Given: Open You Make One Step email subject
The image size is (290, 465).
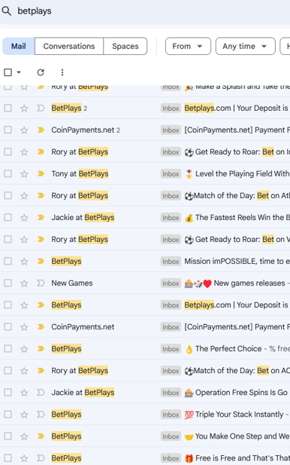Looking at the screenshot, I should tap(242, 436).
